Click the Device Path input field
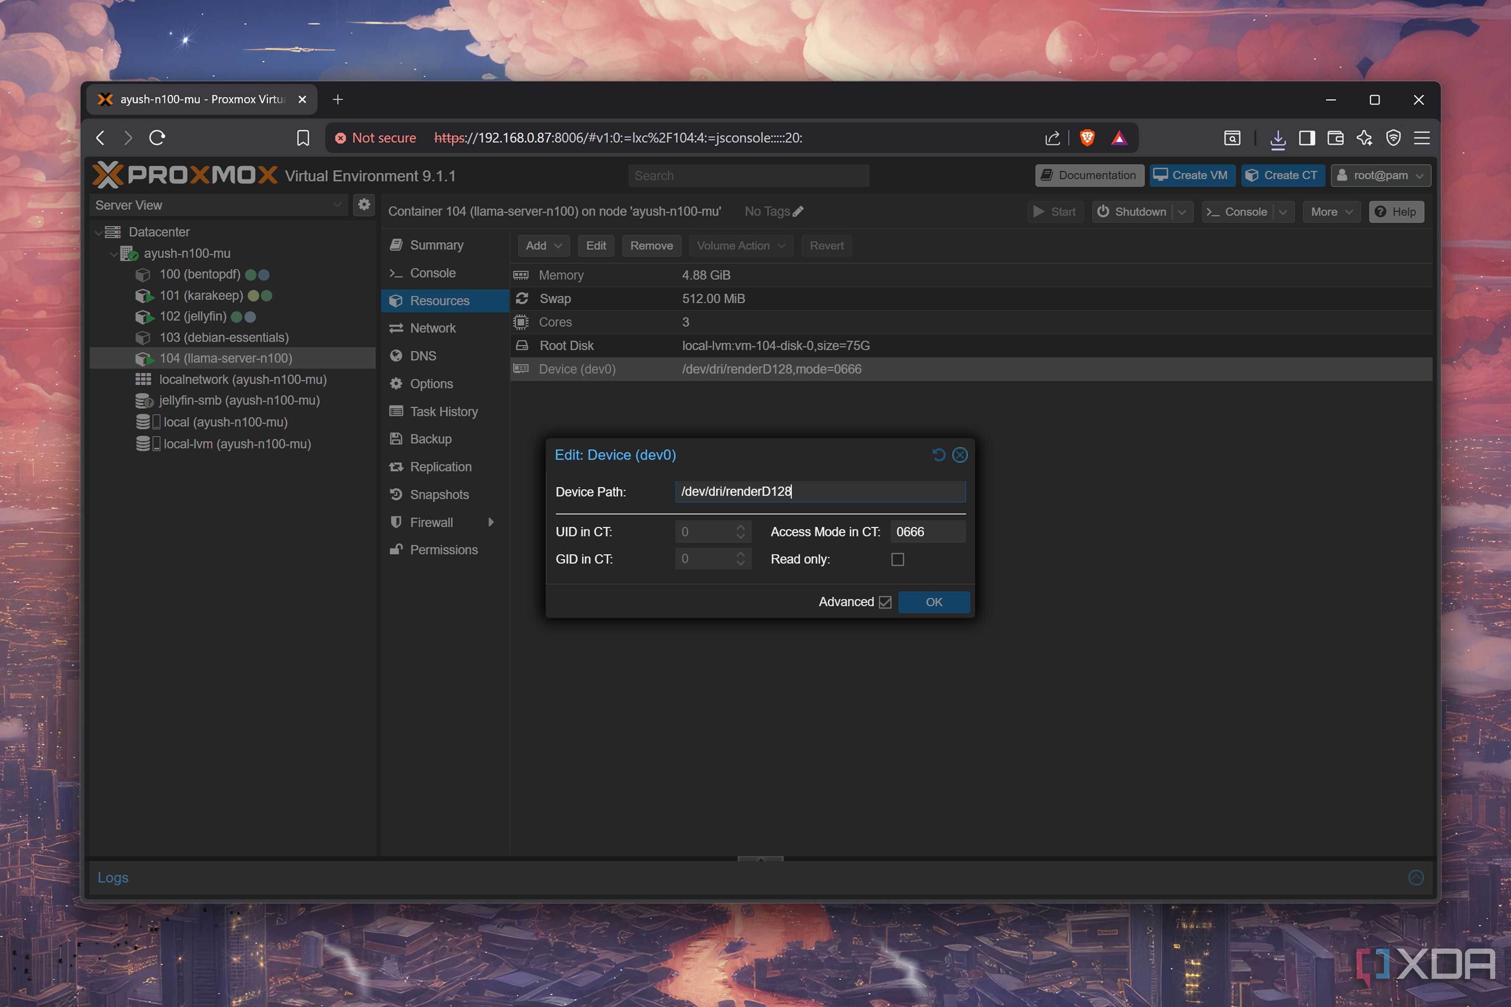Viewport: 1511px width, 1007px height. (x=820, y=491)
